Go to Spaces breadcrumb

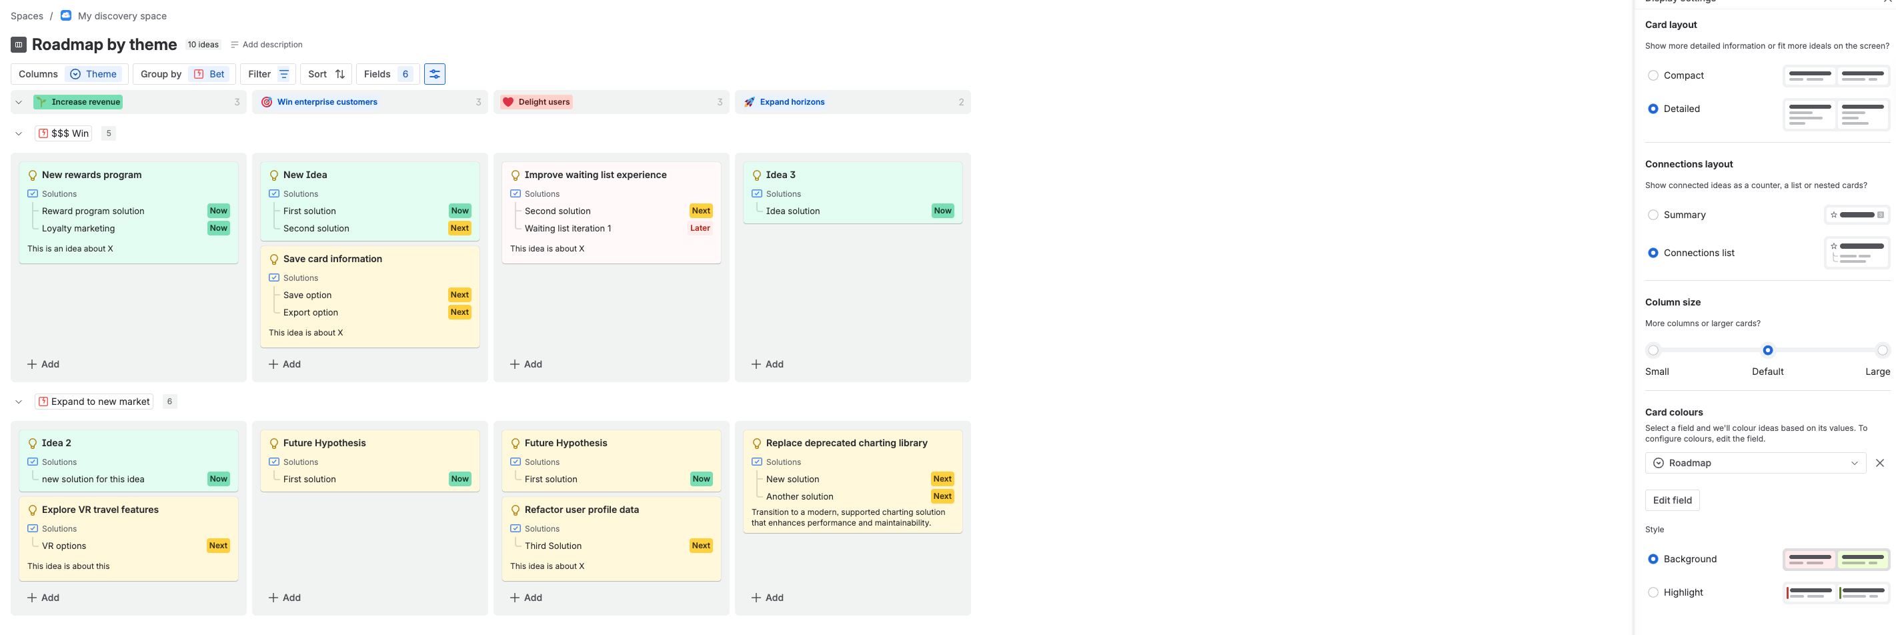(27, 16)
